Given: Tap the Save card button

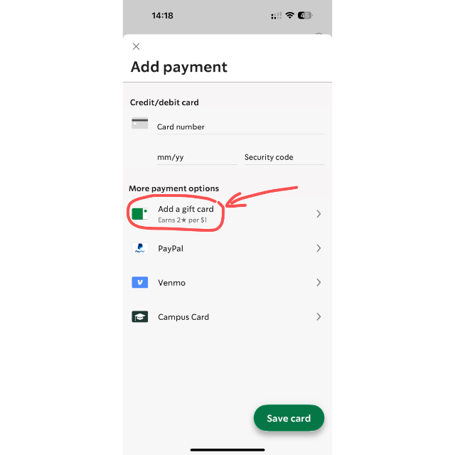Looking at the screenshot, I should point(289,418).
